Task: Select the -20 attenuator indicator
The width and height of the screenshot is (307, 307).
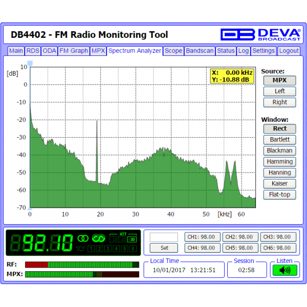Action: (x=123, y=239)
